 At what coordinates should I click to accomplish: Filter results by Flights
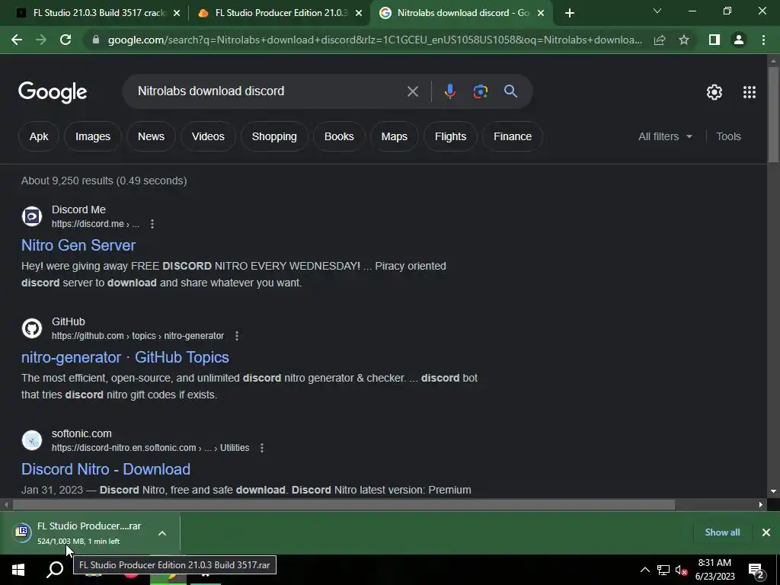tap(451, 136)
